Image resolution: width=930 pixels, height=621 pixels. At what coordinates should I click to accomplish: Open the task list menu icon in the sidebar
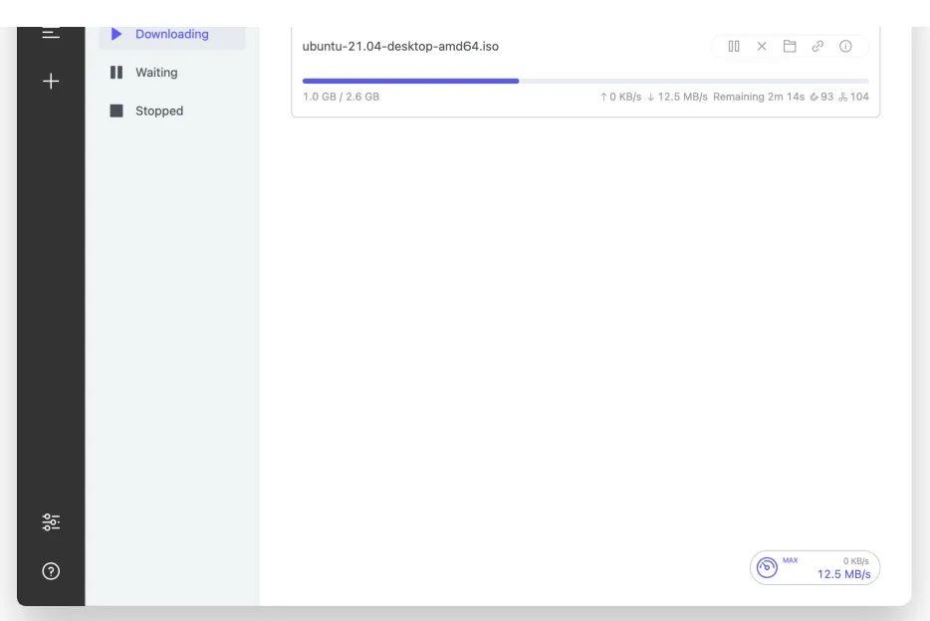pos(51,33)
